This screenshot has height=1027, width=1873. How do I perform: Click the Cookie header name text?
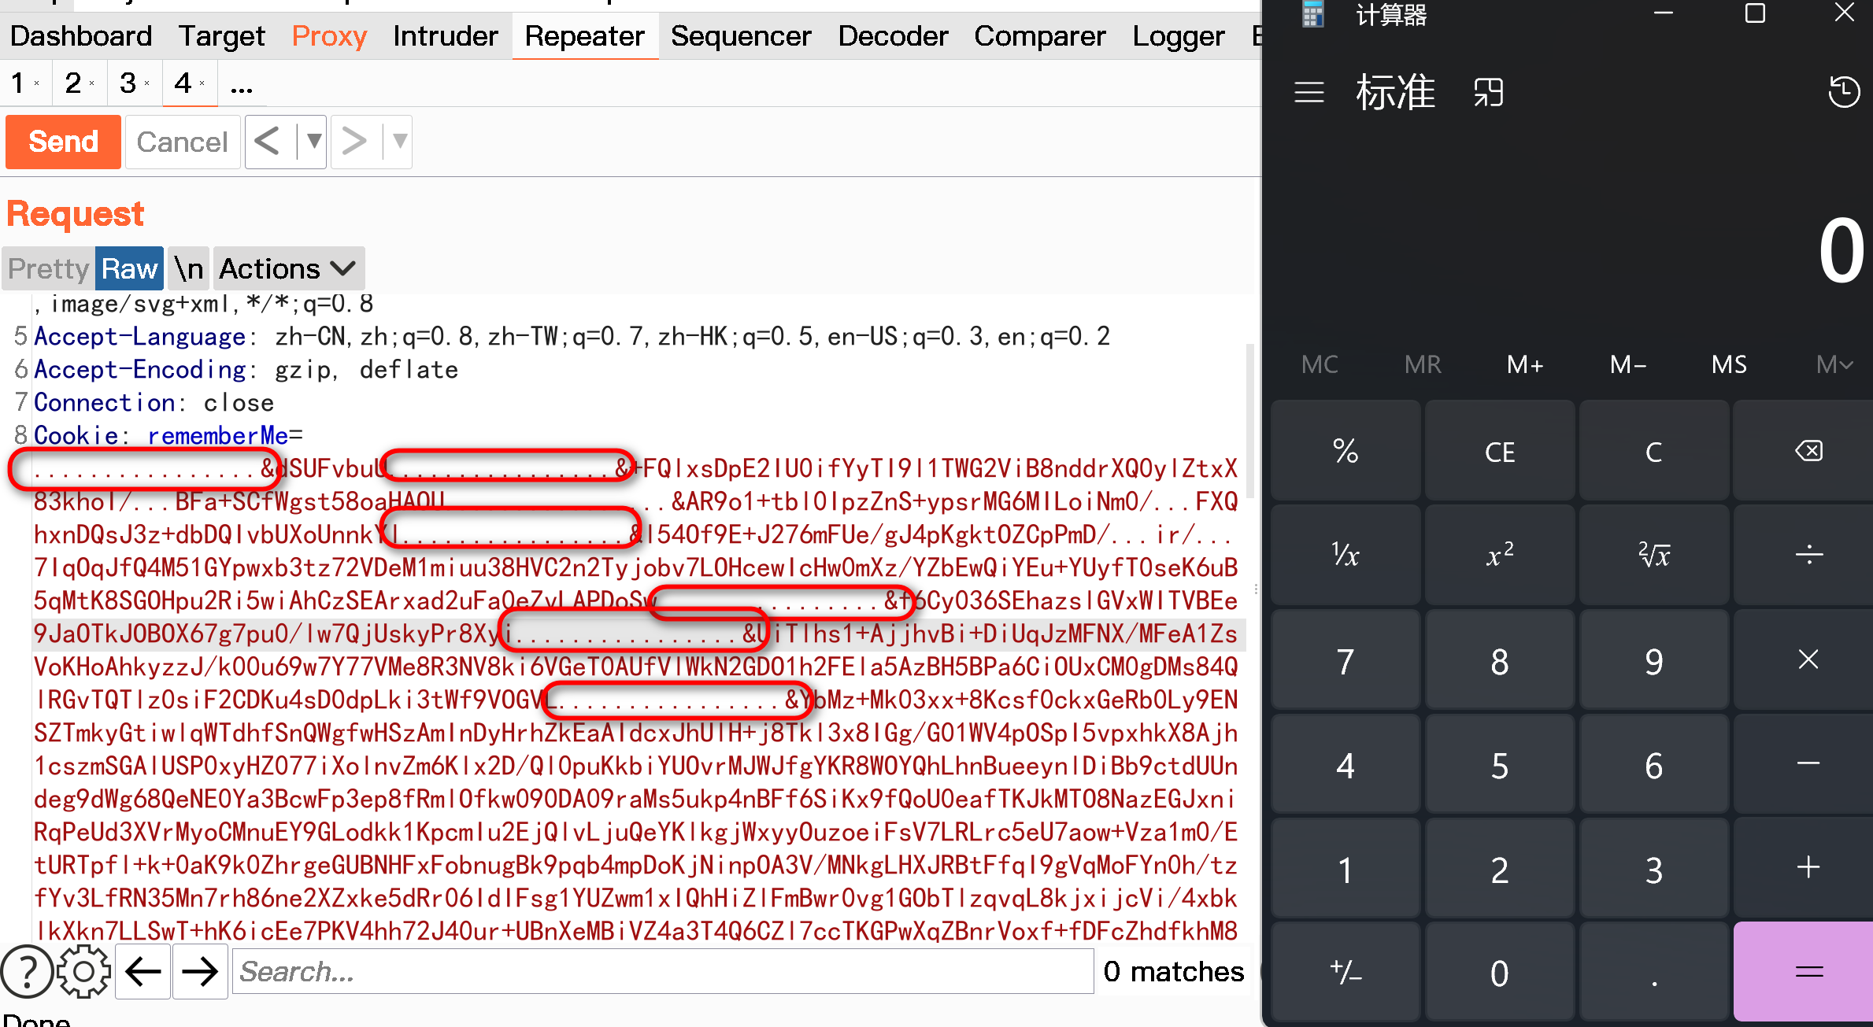[x=76, y=435]
